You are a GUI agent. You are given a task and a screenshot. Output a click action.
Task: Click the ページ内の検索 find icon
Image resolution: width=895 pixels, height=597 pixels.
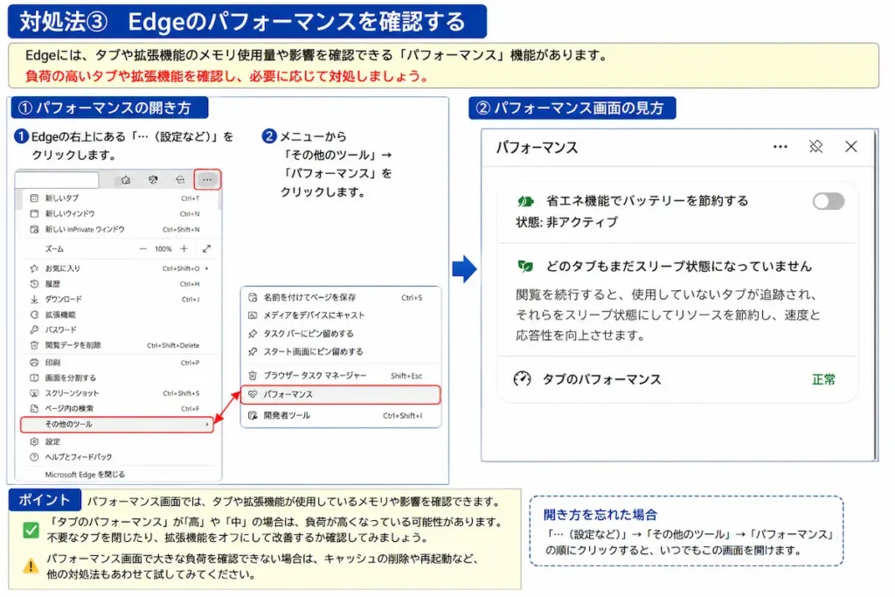34,409
